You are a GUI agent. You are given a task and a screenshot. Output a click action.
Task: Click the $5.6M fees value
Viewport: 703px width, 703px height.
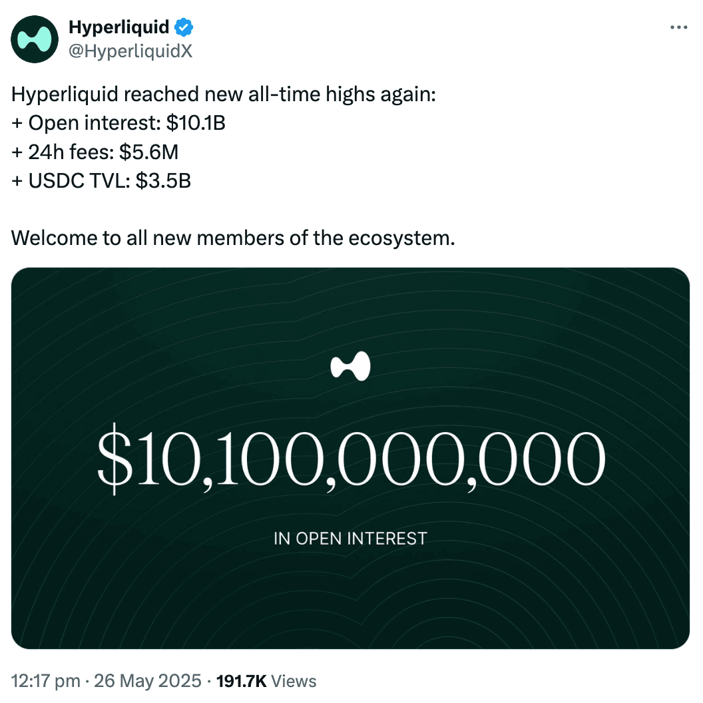[149, 152]
